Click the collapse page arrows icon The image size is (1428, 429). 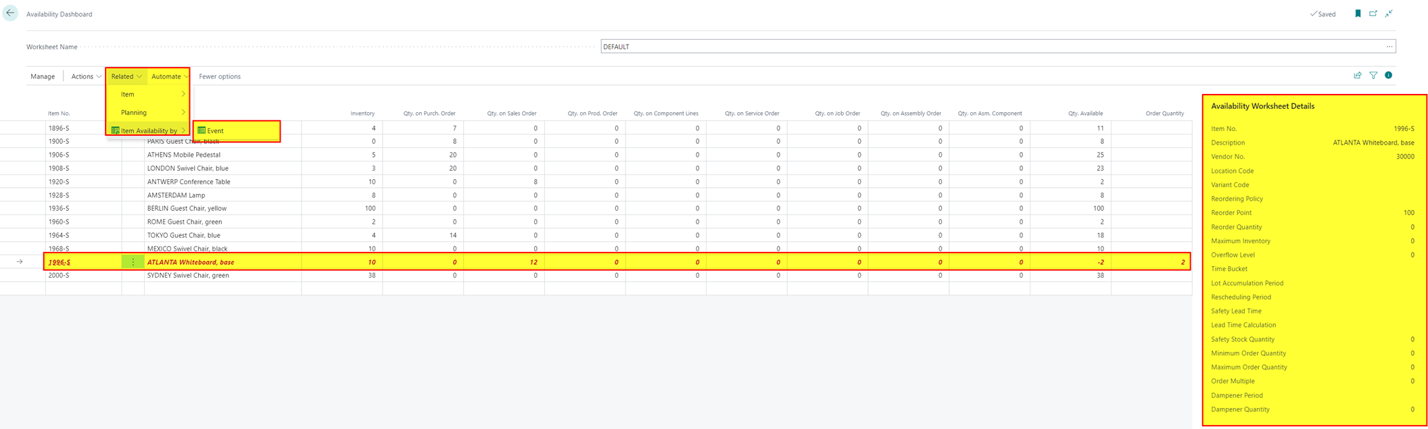pyautogui.click(x=1389, y=14)
